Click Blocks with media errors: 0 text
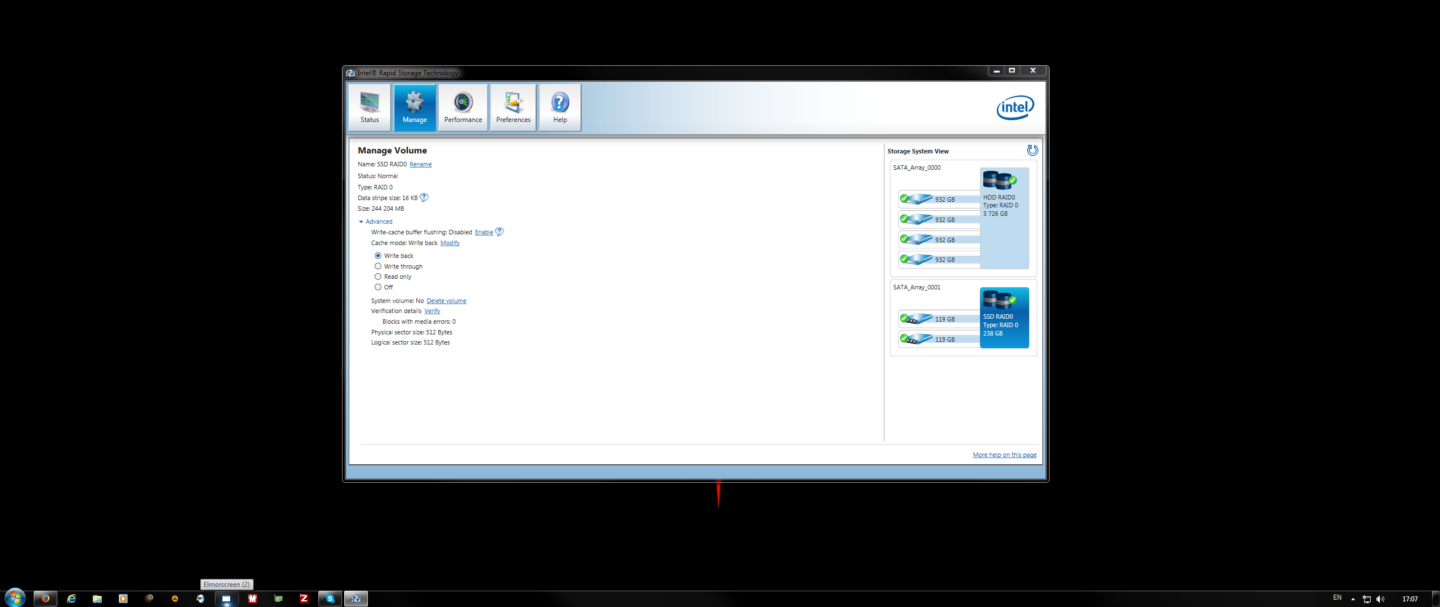The height and width of the screenshot is (607, 1440). coord(419,321)
